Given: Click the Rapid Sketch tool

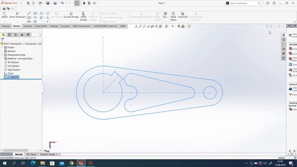Looking at the screenshot, I should (173, 17).
